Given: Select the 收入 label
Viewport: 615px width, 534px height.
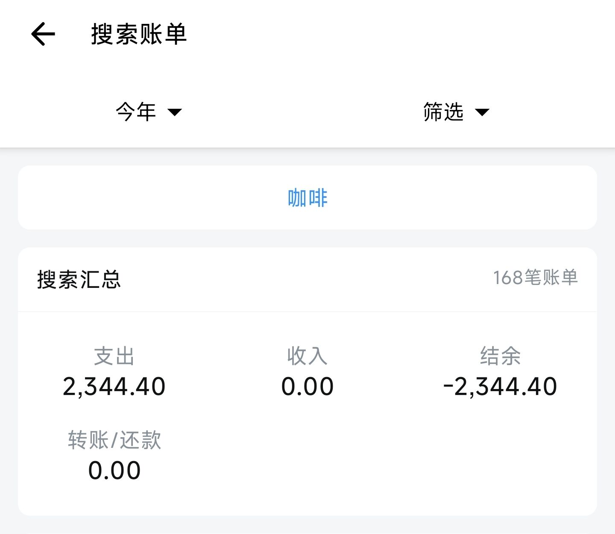Looking at the screenshot, I should [307, 356].
